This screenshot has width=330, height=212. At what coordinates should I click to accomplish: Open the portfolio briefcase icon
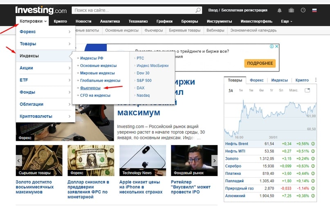pyautogui.click(x=291, y=10)
